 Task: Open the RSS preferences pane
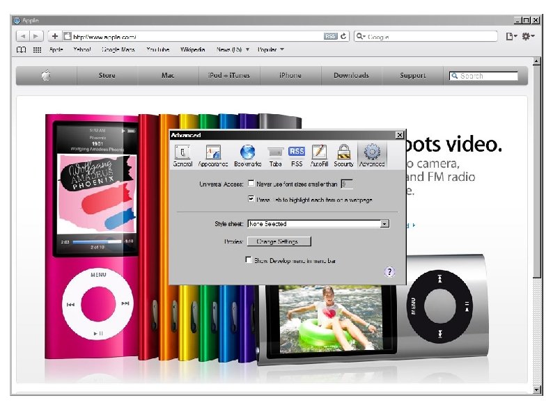(x=297, y=155)
